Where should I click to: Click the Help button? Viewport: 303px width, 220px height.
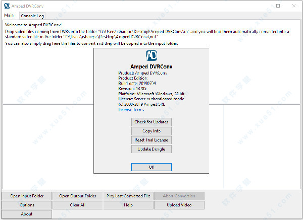pyautogui.click(x=128, y=205)
